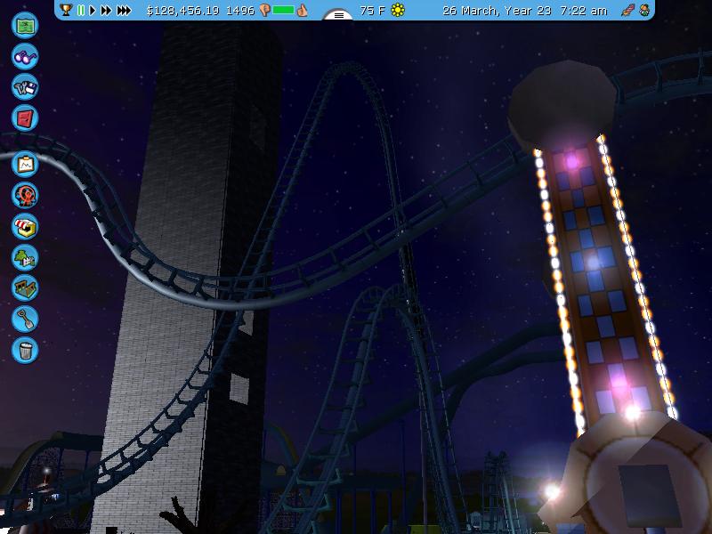Open the guest face icon in the top bar
The height and width of the screenshot is (534, 712).
644,10
